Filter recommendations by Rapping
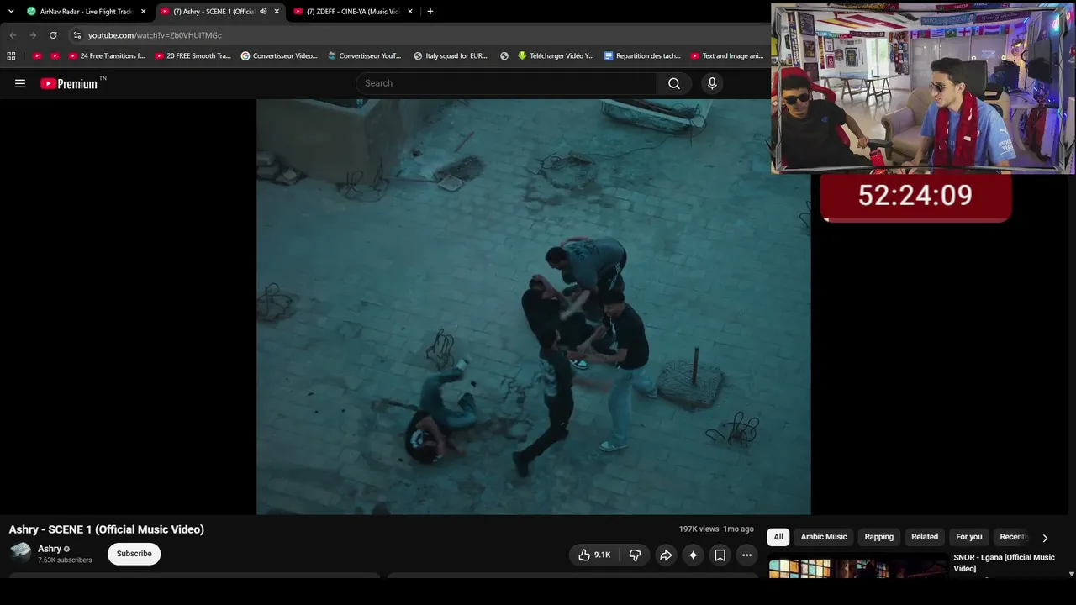Viewport: 1076px width, 605px height. [879, 537]
